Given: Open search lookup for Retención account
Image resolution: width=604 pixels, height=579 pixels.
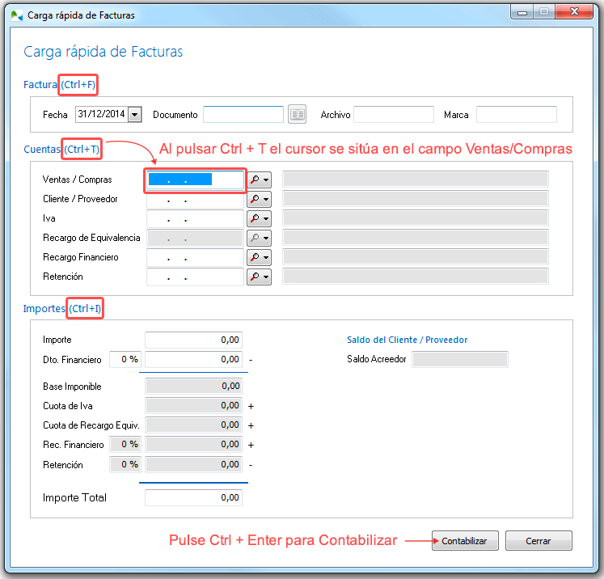Looking at the screenshot, I should (x=259, y=277).
